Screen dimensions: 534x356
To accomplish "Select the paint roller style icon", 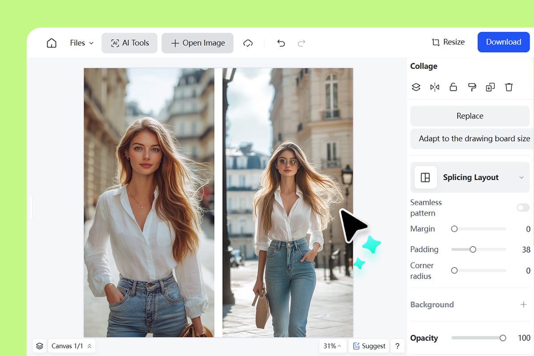I will tap(472, 87).
